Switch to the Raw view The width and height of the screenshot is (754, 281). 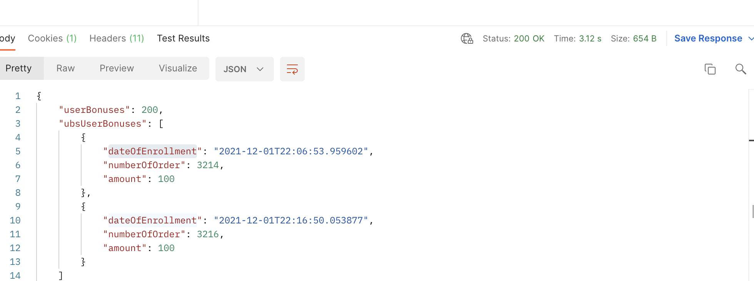coord(65,68)
